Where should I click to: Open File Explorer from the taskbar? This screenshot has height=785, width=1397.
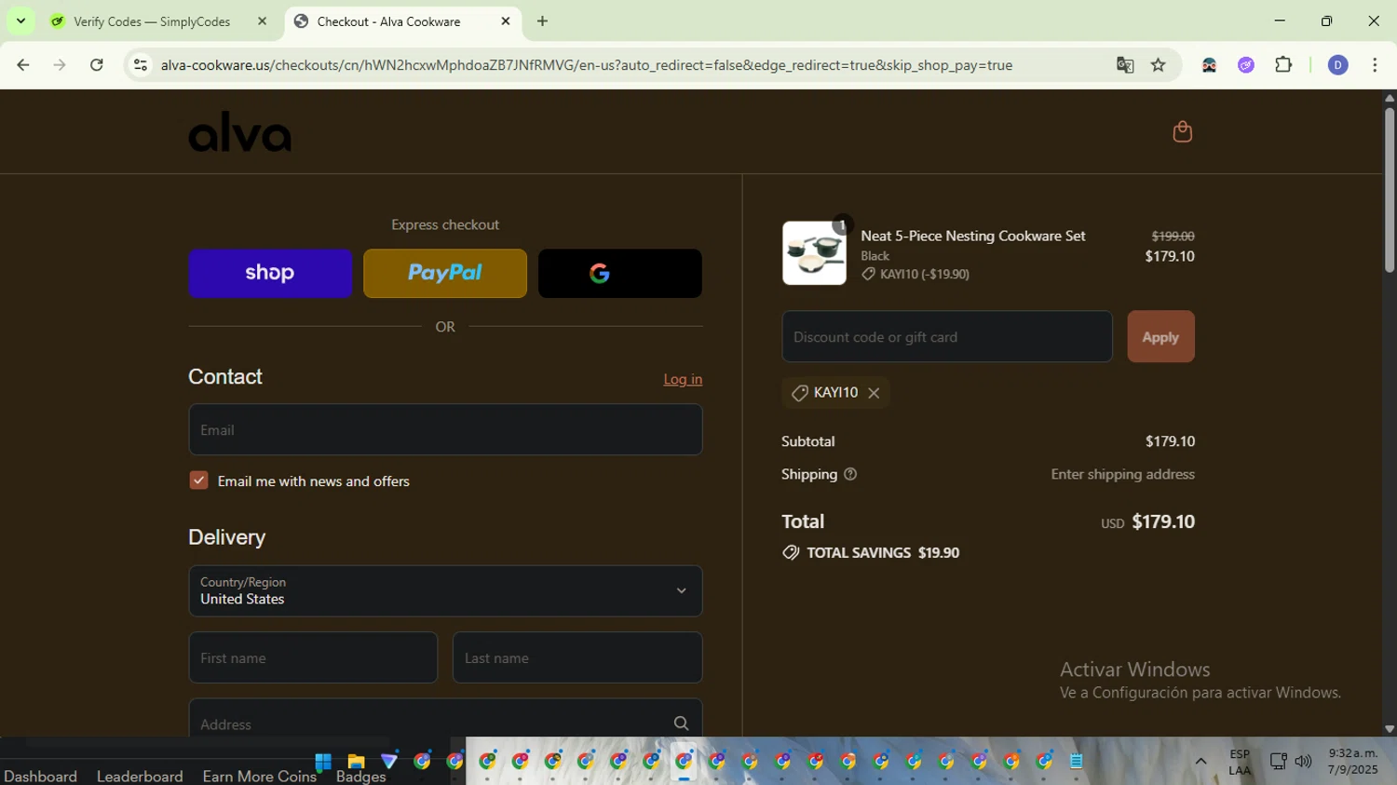[356, 762]
